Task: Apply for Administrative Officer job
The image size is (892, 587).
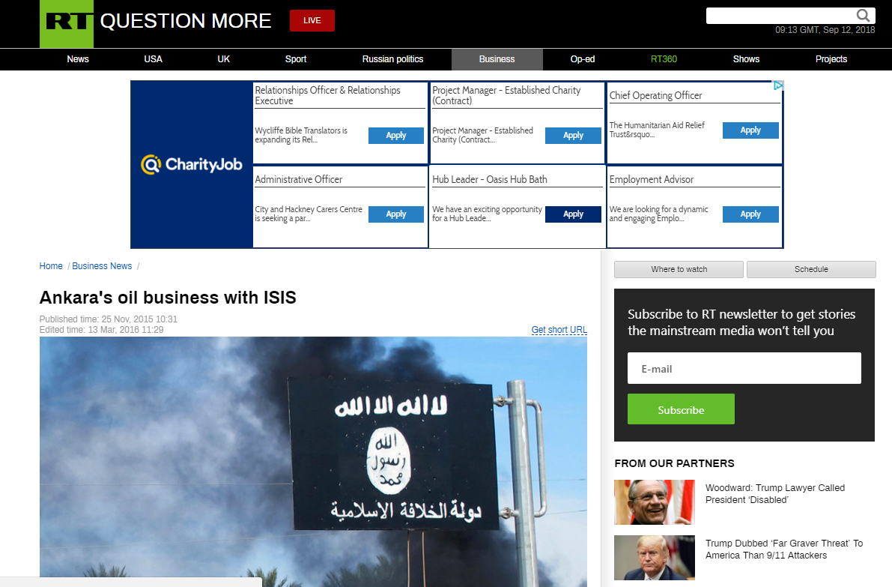Action: click(396, 214)
